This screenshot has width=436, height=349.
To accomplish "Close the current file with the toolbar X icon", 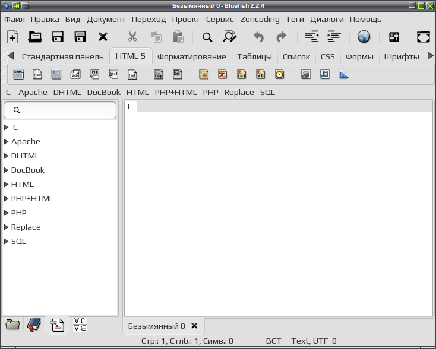I will [103, 37].
